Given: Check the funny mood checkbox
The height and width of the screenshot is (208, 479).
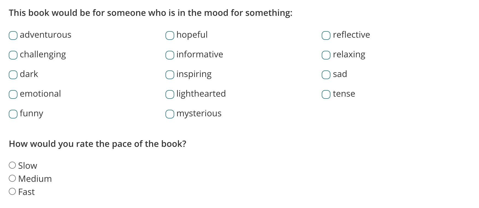Looking at the screenshot, I should (13, 114).
